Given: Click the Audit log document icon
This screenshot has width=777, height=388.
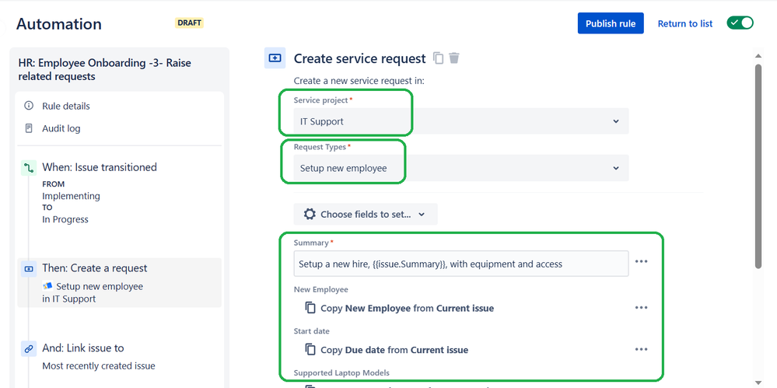Looking at the screenshot, I should tap(29, 128).
